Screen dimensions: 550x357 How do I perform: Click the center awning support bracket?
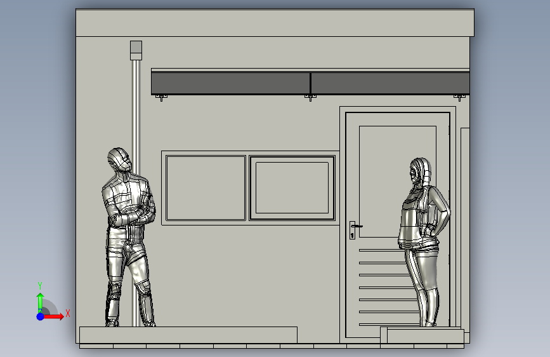(x=310, y=97)
